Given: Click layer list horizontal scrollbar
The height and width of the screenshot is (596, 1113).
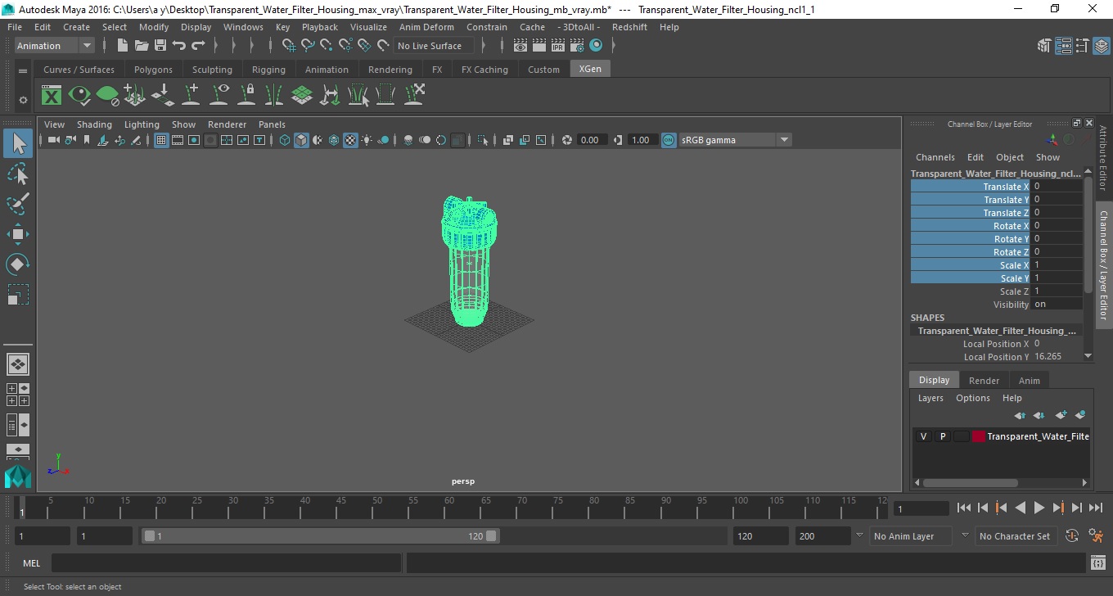Looking at the screenshot, I should [x=970, y=483].
